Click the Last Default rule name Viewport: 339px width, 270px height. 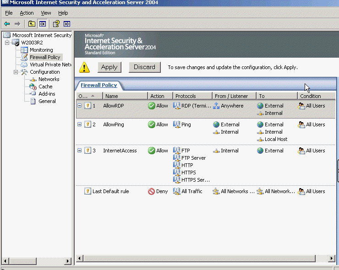pyautogui.click(x=111, y=191)
